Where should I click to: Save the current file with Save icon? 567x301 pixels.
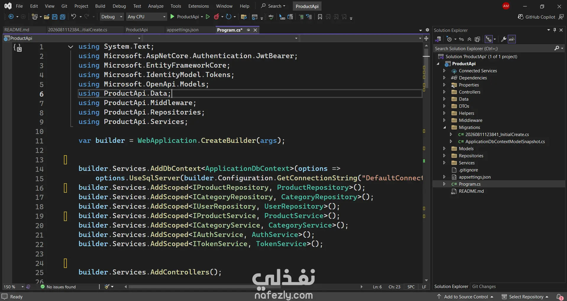point(55,17)
